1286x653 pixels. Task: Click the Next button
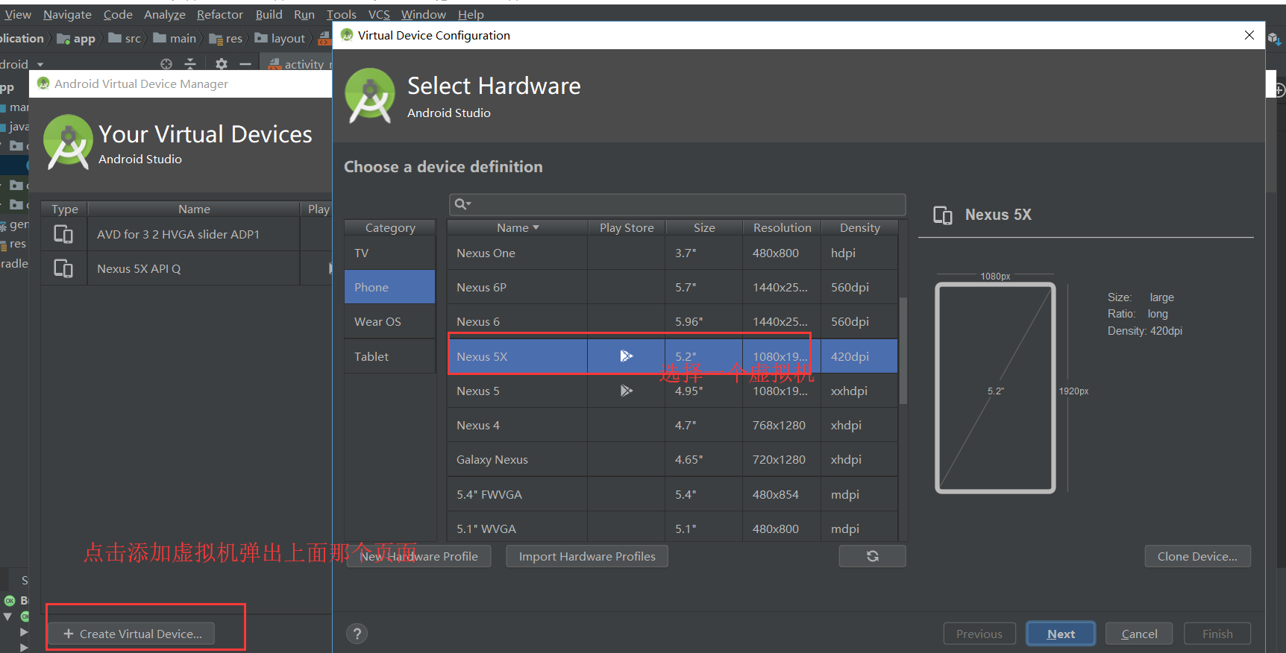click(x=1061, y=634)
